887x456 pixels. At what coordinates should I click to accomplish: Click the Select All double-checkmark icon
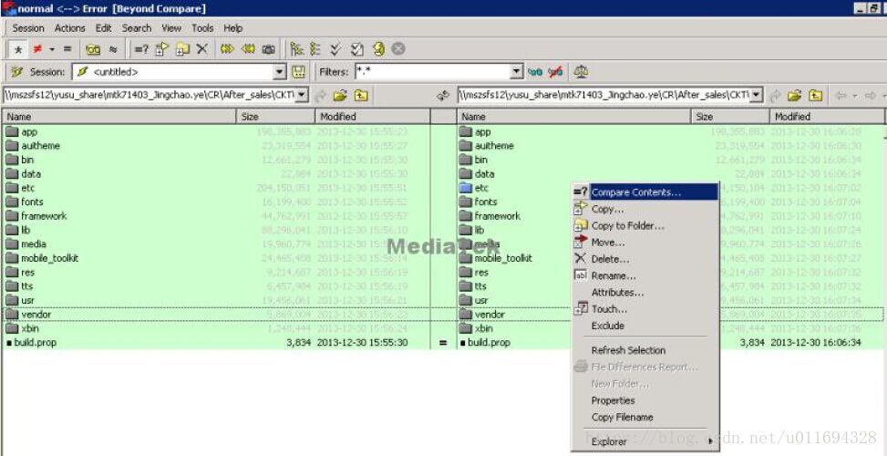[336, 50]
